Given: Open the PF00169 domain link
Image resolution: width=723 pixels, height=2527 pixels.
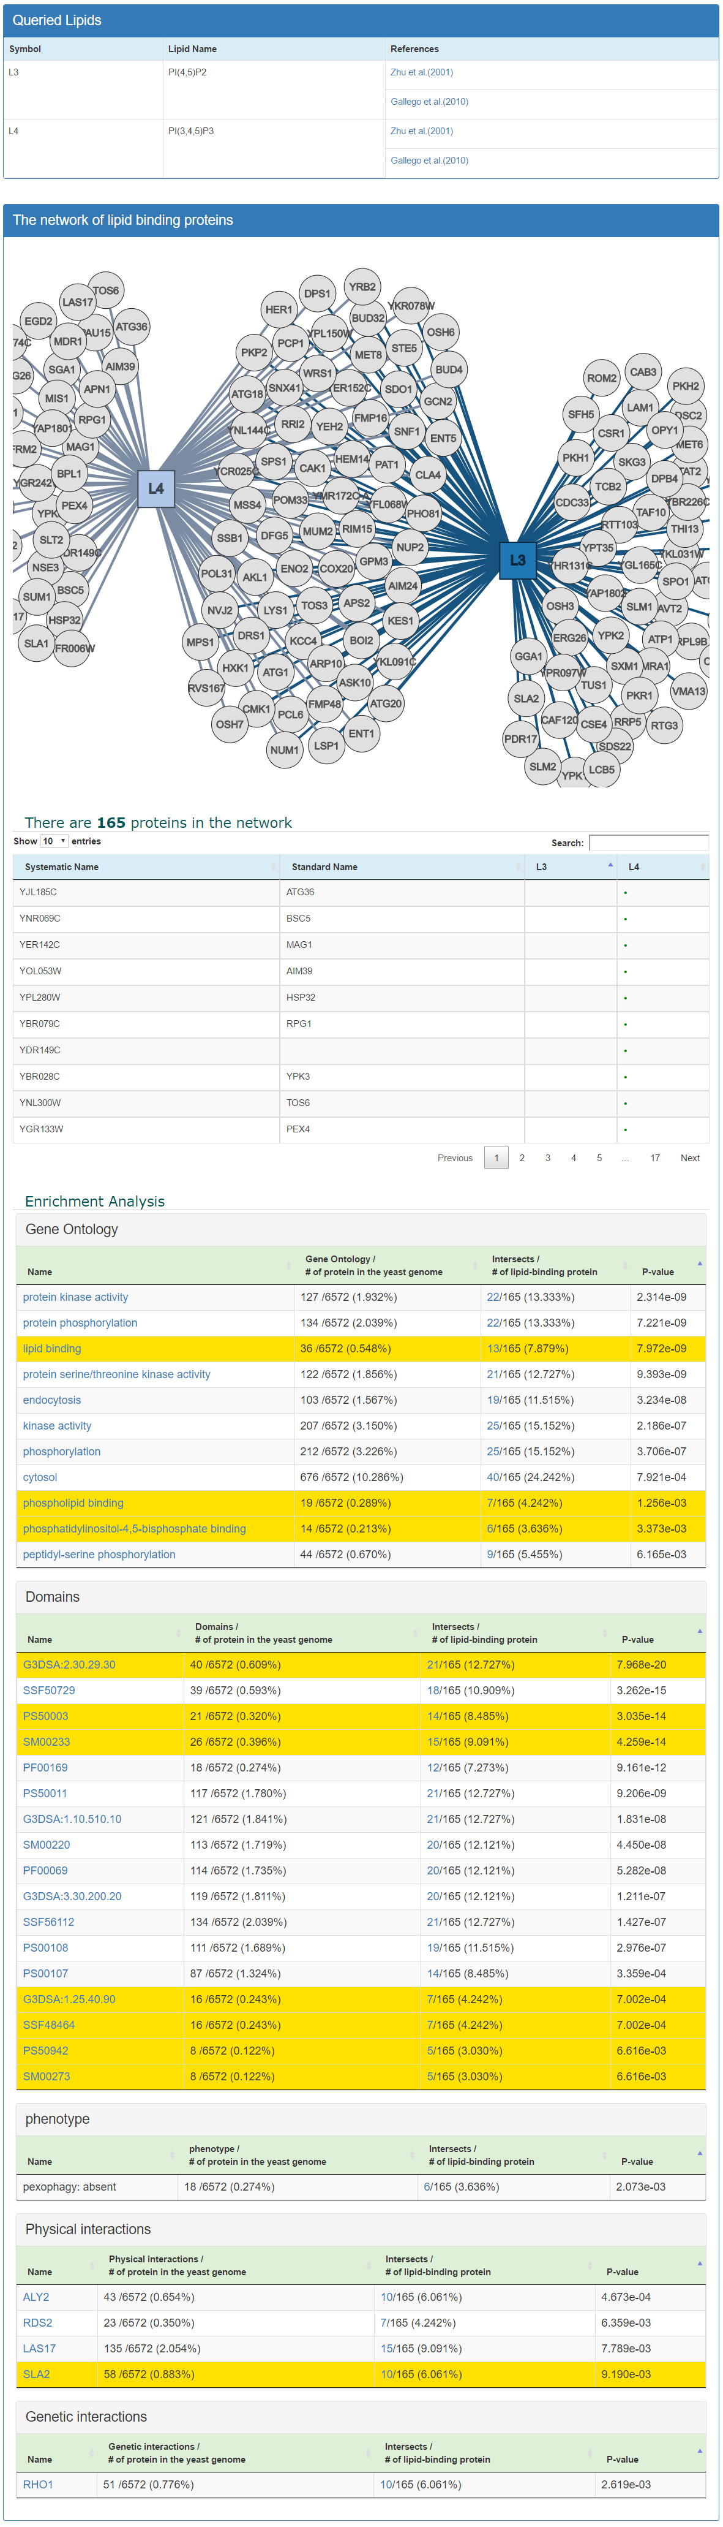Looking at the screenshot, I should tap(45, 1768).
